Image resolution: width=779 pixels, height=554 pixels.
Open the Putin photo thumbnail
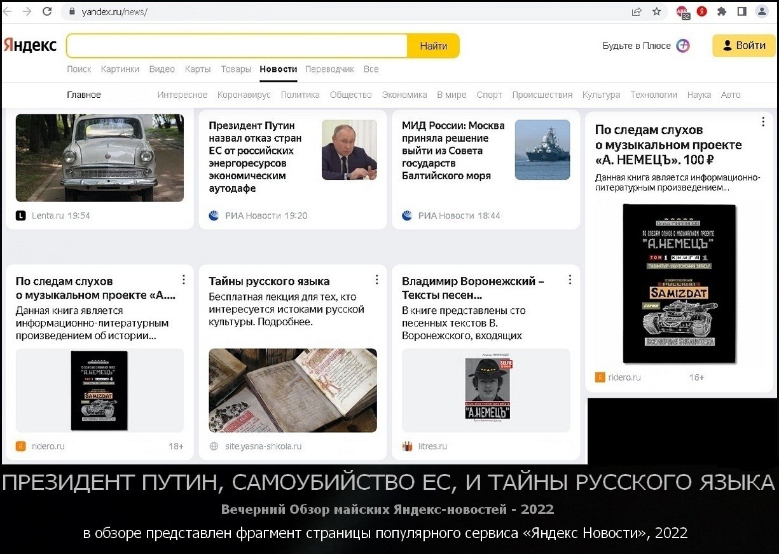(x=349, y=150)
